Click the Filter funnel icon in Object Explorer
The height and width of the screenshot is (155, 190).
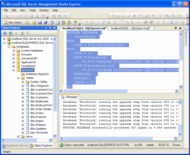pyautogui.click(x=27, y=33)
